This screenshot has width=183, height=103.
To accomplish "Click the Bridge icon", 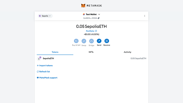I will [92, 41].
